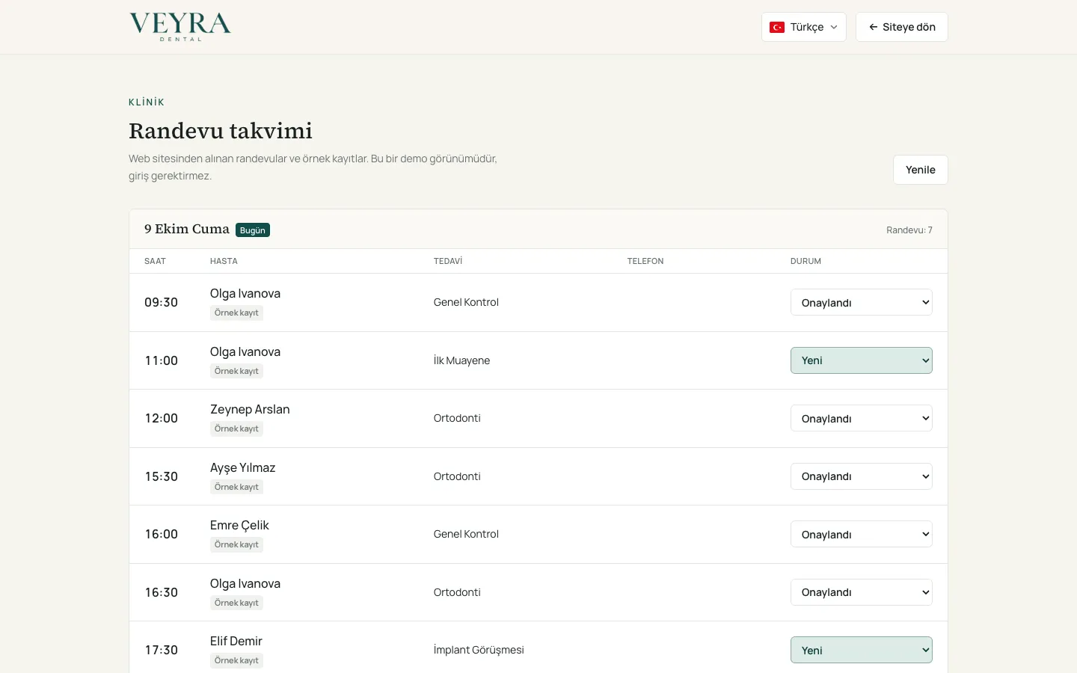Viewport: 1077px width, 673px height.
Task: Select the İlk Muayene treatment text
Action: (x=461, y=360)
